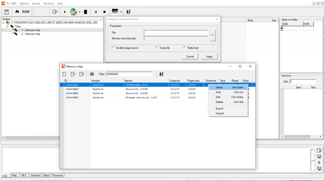Tick the Multy load checkbox
This screenshot has height=181, width=325.
click(x=185, y=48)
